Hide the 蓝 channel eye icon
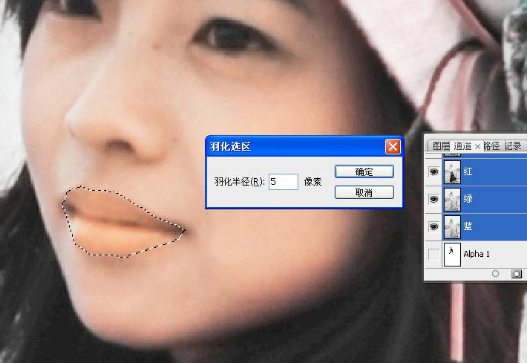This screenshot has width=527, height=363. pyautogui.click(x=434, y=227)
